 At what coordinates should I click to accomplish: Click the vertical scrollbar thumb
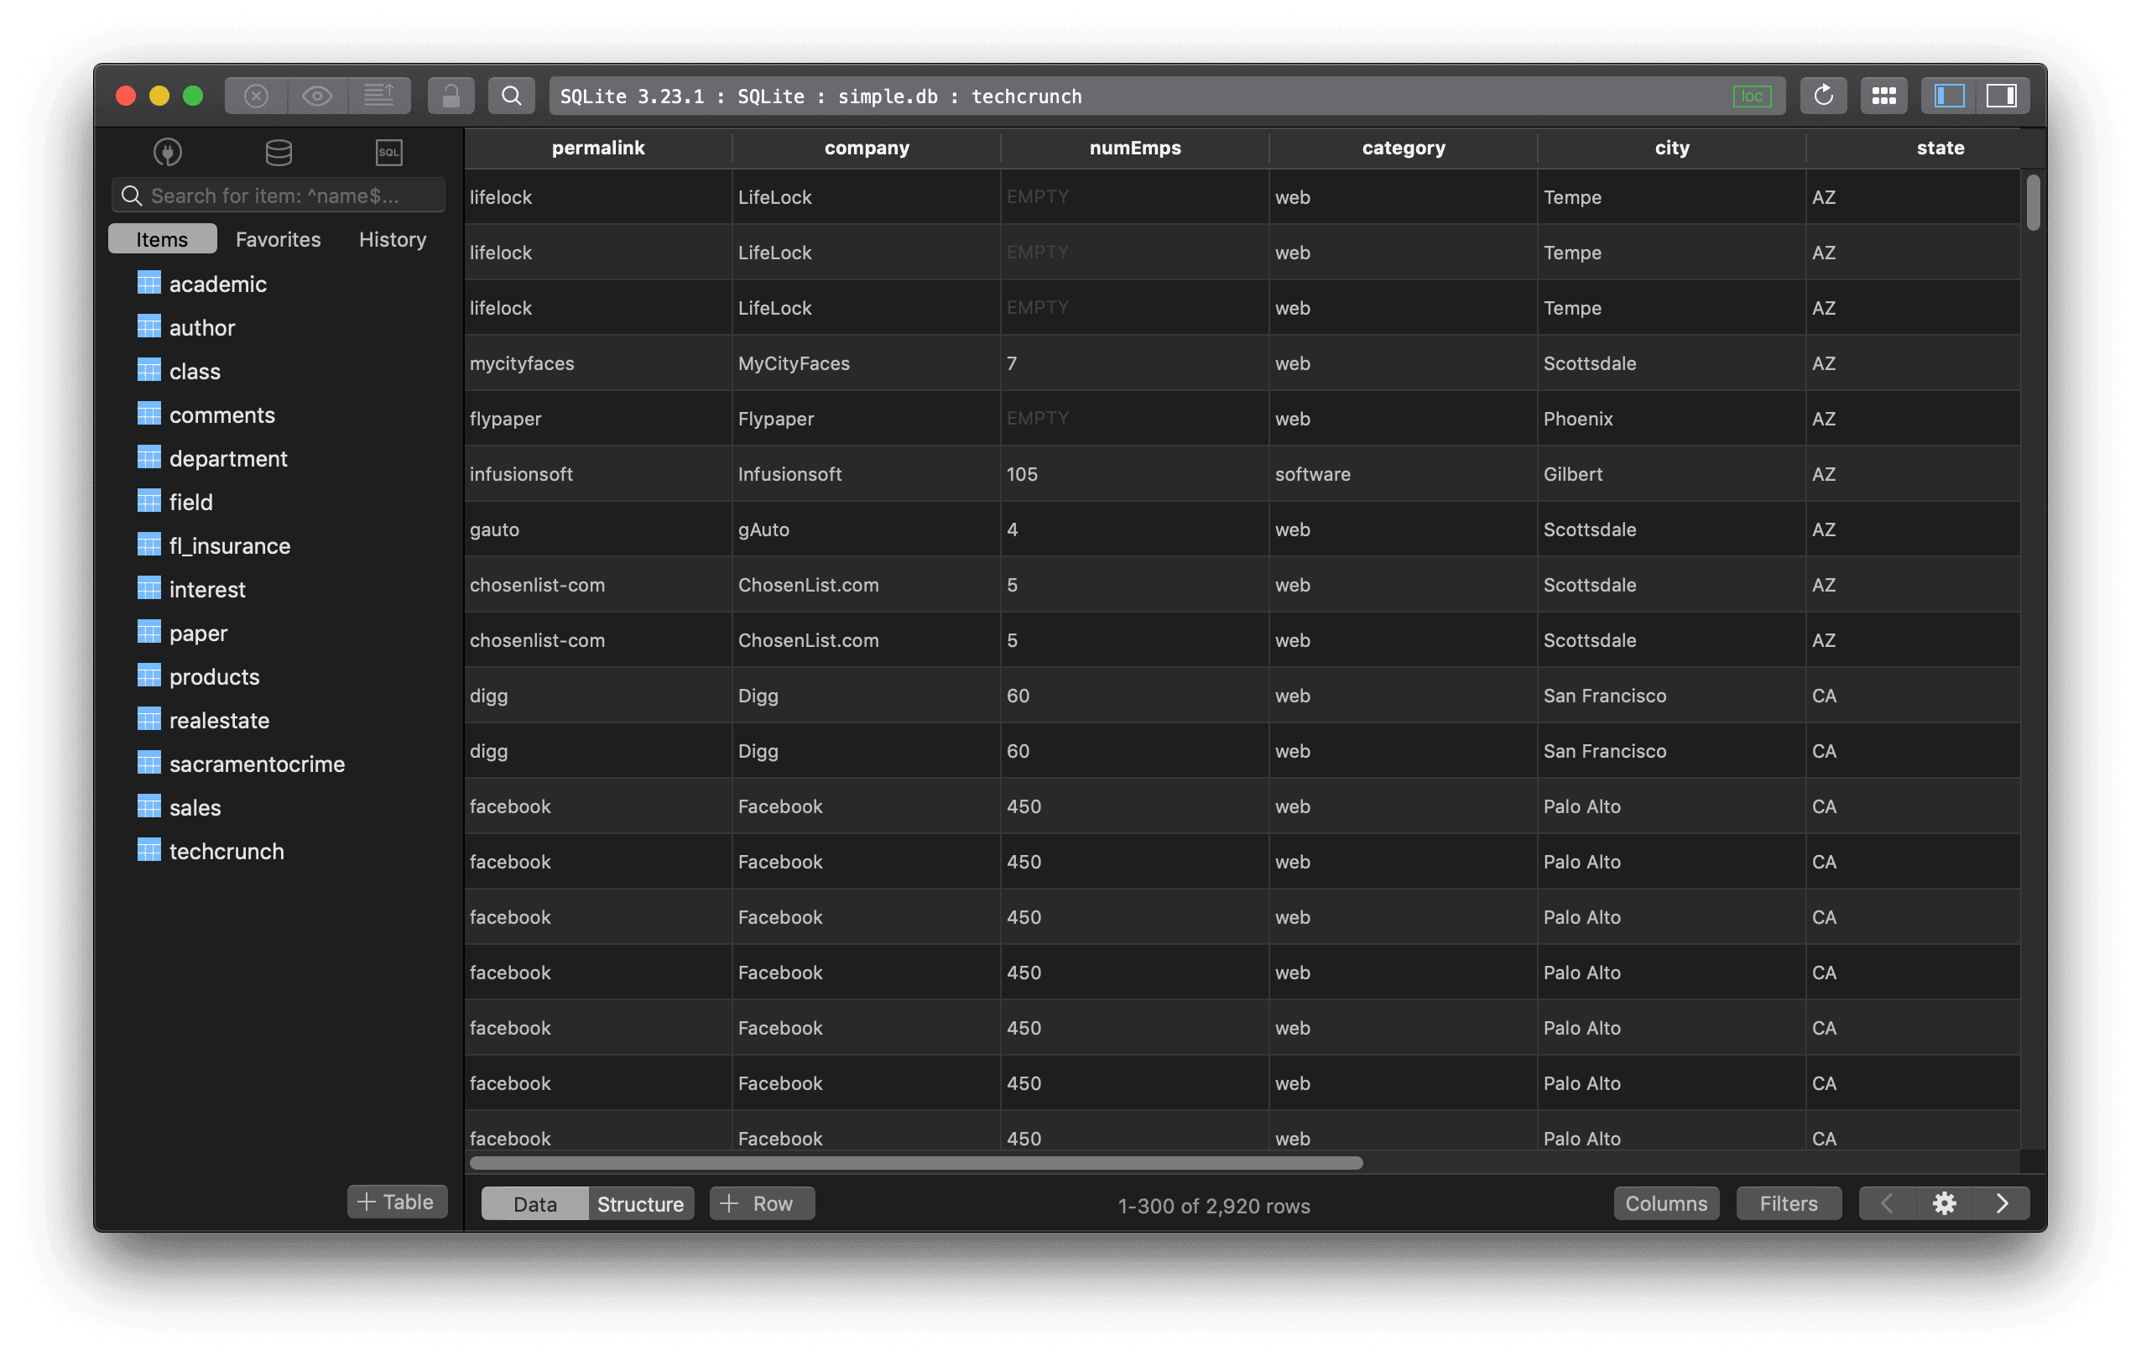point(2034,203)
